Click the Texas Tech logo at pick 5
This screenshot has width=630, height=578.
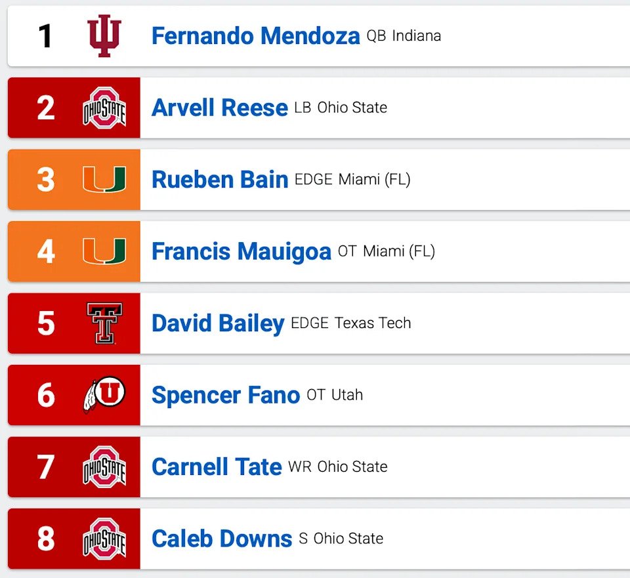104,323
